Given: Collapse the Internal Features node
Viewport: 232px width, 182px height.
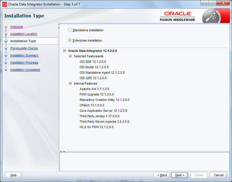Looking at the screenshot, I should coord(70,83).
